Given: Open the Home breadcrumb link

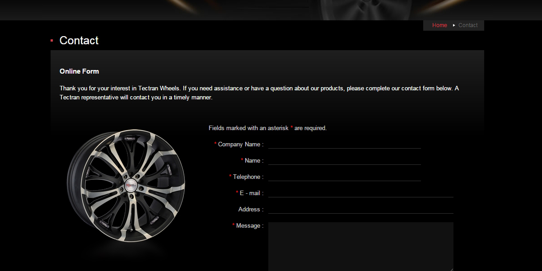Looking at the screenshot, I should pyautogui.click(x=439, y=25).
